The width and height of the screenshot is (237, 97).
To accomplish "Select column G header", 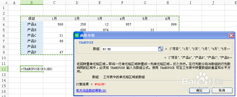I will tap(145, 2).
